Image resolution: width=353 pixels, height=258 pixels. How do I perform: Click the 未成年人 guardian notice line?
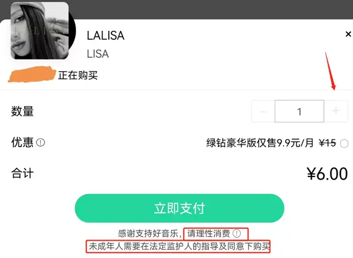point(179,246)
